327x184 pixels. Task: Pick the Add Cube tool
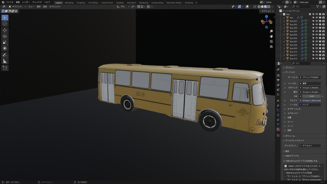point(5,68)
